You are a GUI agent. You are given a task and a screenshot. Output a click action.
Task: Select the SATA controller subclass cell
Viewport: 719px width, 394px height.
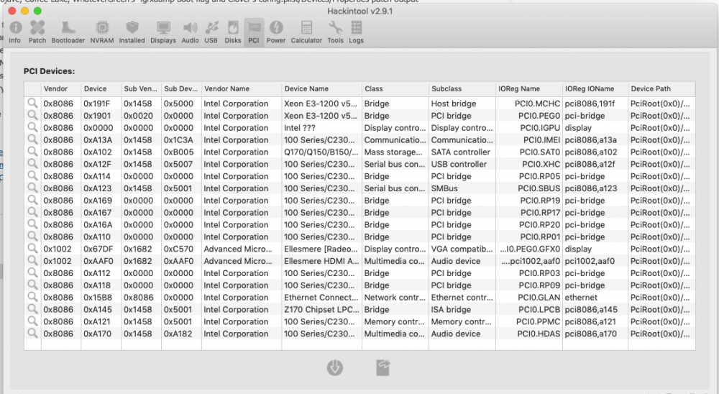[x=460, y=152]
